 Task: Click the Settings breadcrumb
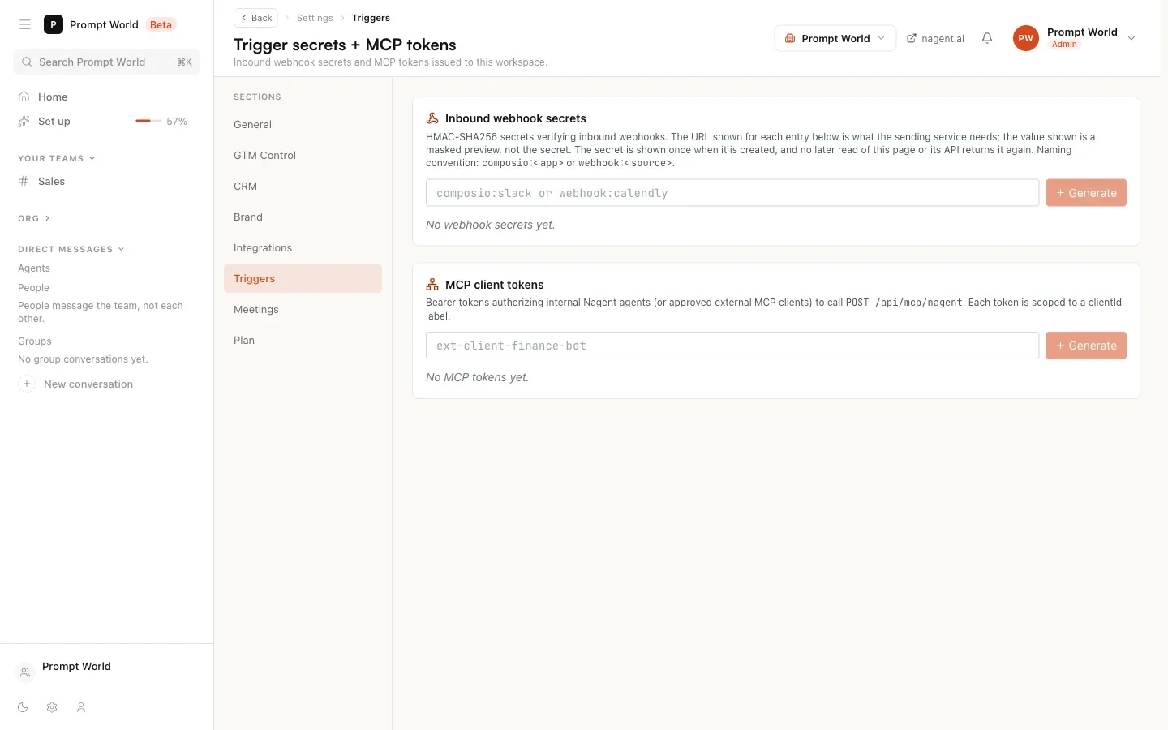[x=315, y=18]
